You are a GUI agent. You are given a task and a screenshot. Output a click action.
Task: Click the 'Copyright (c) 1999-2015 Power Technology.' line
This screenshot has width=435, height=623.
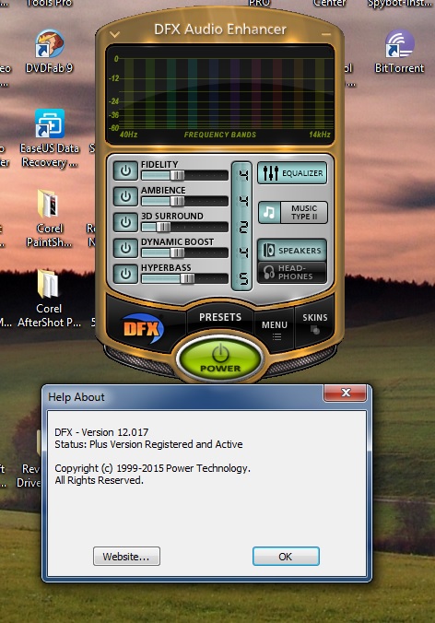pos(153,468)
